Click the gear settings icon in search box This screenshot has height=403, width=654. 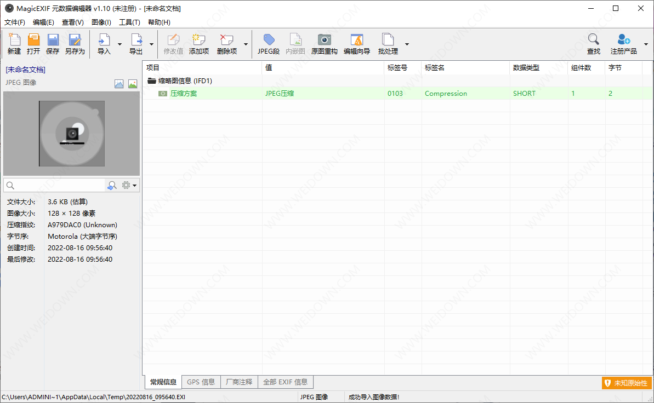coord(126,185)
